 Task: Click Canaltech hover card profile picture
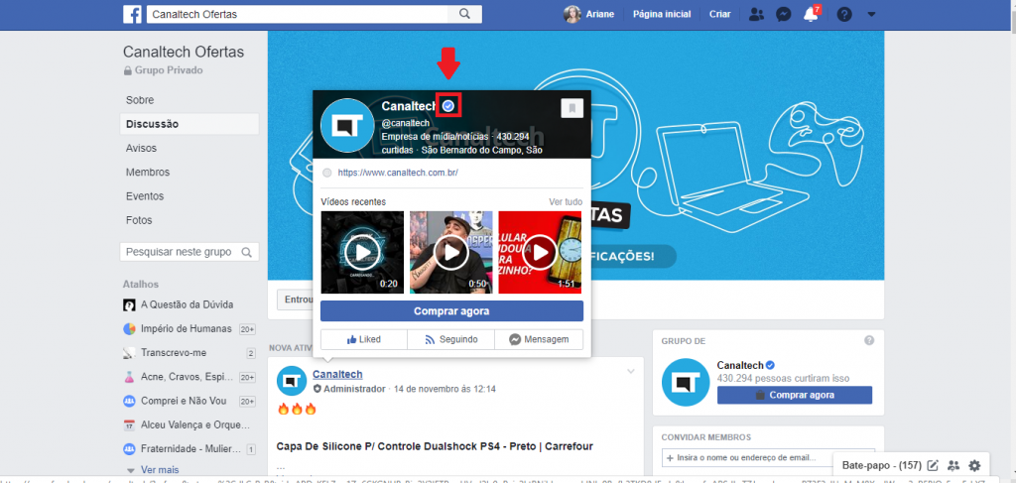[x=348, y=126]
